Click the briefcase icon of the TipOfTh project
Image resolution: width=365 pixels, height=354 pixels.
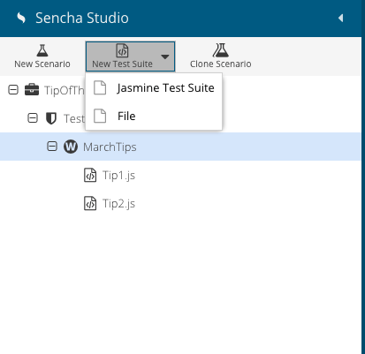(x=32, y=90)
